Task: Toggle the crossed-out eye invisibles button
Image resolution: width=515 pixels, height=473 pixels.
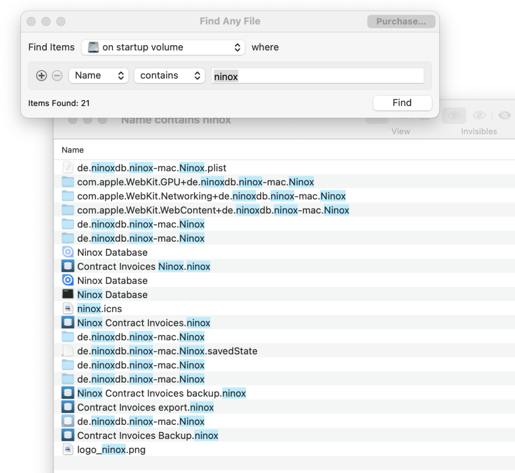Action: point(479,116)
